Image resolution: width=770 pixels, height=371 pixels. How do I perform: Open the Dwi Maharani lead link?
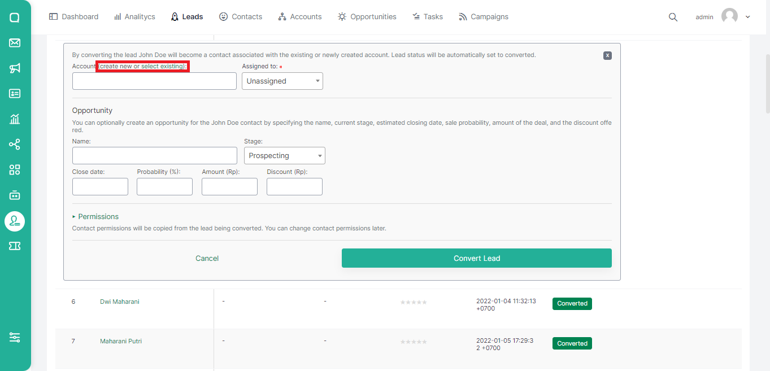tap(119, 302)
